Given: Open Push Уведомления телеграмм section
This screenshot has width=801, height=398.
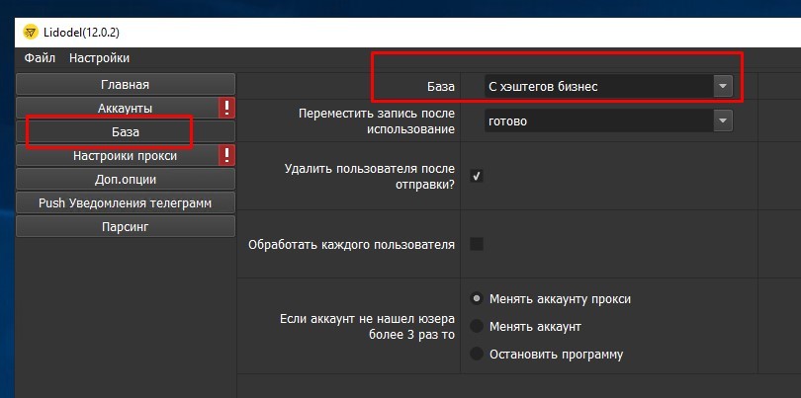Looking at the screenshot, I should [126, 202].
